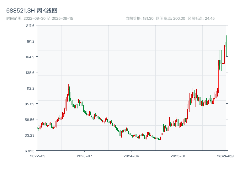The image size is (251, 188).
Task: Click the tallest red candlestick in mid-2025 surge
Action: coord(218,76)
